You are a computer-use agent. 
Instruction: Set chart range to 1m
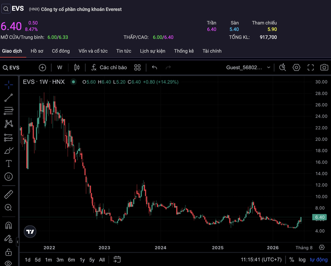[x=49, y=260]
